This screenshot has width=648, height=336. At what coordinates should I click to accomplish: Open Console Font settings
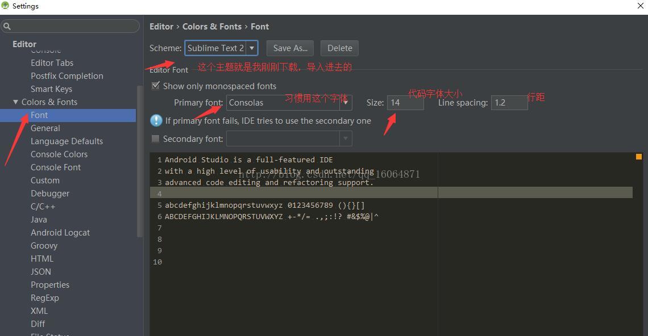pos(55,167)
